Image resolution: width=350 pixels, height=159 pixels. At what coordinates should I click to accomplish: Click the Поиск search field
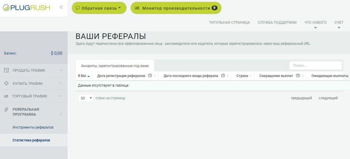click(x=316, y=66)
